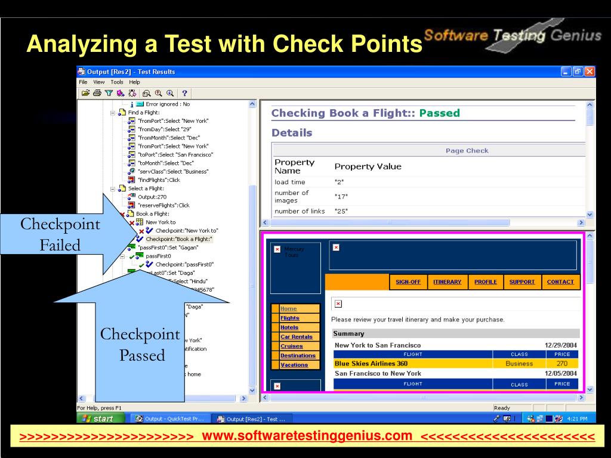This screenshot has width=611, height=458.
Task: Click the ITINERARY link in page
Action: pyautogui.click(x=447, y=282)
